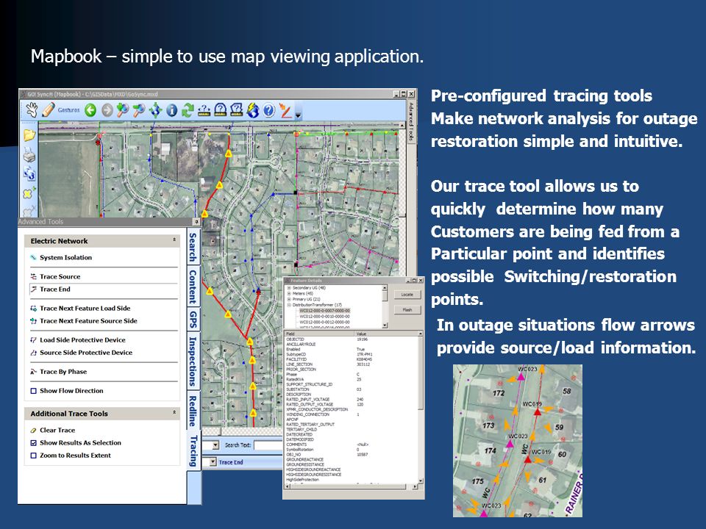The width and height of the screenshot is (706, 529).
Task: Select the zoom in magnifier tool
Action: pos(123,109)
